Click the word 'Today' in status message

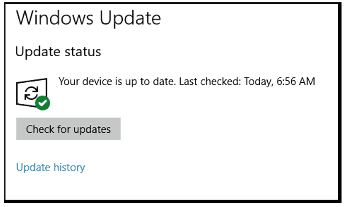[x=257, y=81]
